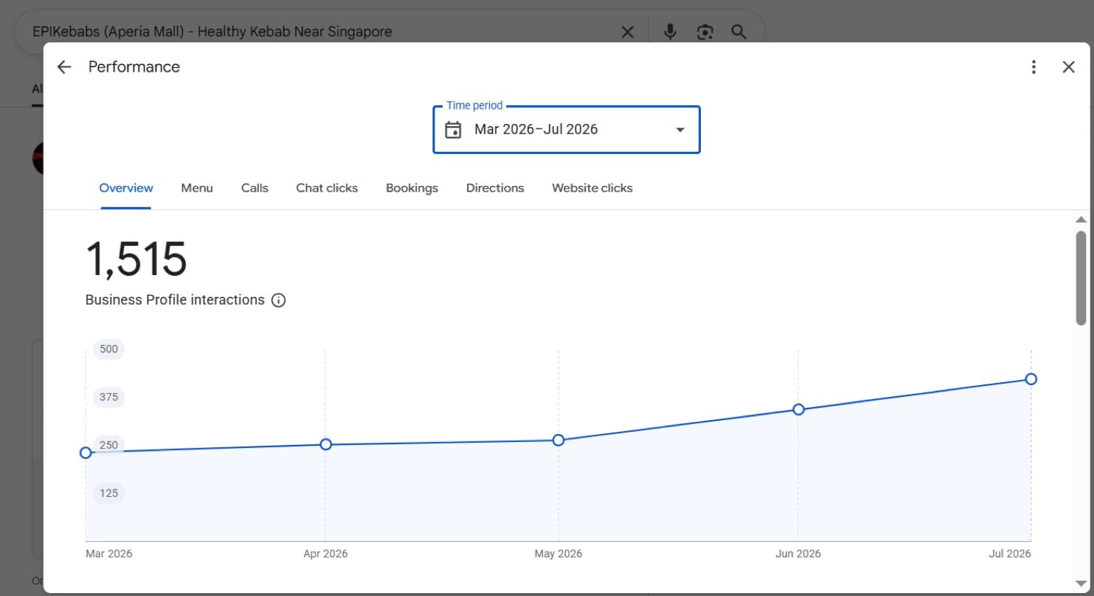This screenshot has width=1094, height=596.
Task: Start voice search with the microphone icon
Action: pos(670,31)
